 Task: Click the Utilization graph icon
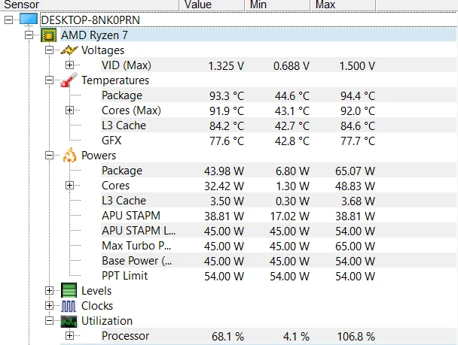69,321
